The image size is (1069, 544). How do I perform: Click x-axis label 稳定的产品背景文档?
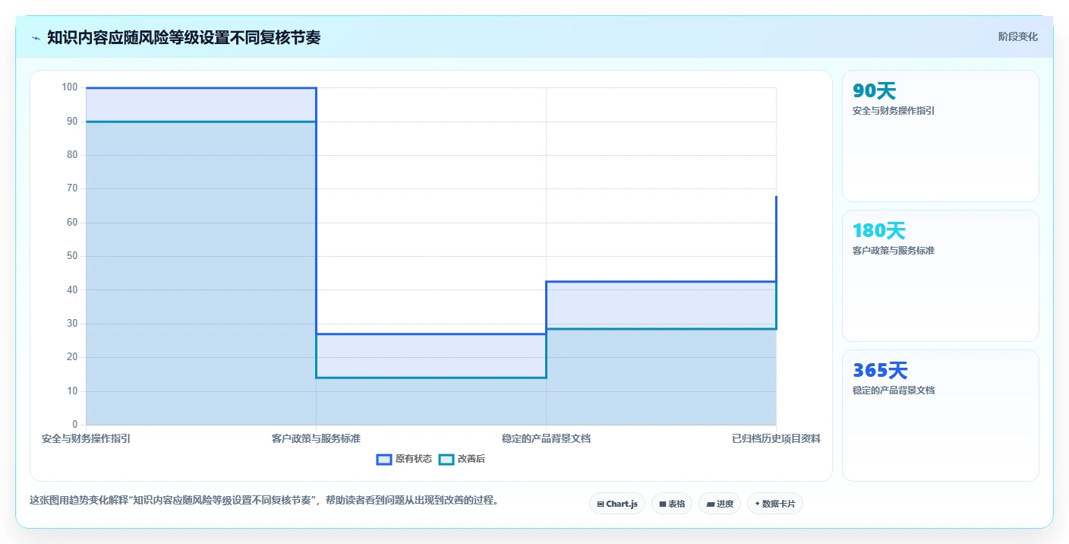(x=546, y=438)
